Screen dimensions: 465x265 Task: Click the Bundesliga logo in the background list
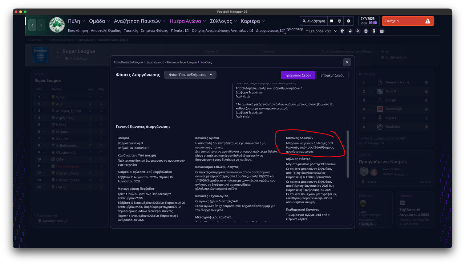point(380,109)
